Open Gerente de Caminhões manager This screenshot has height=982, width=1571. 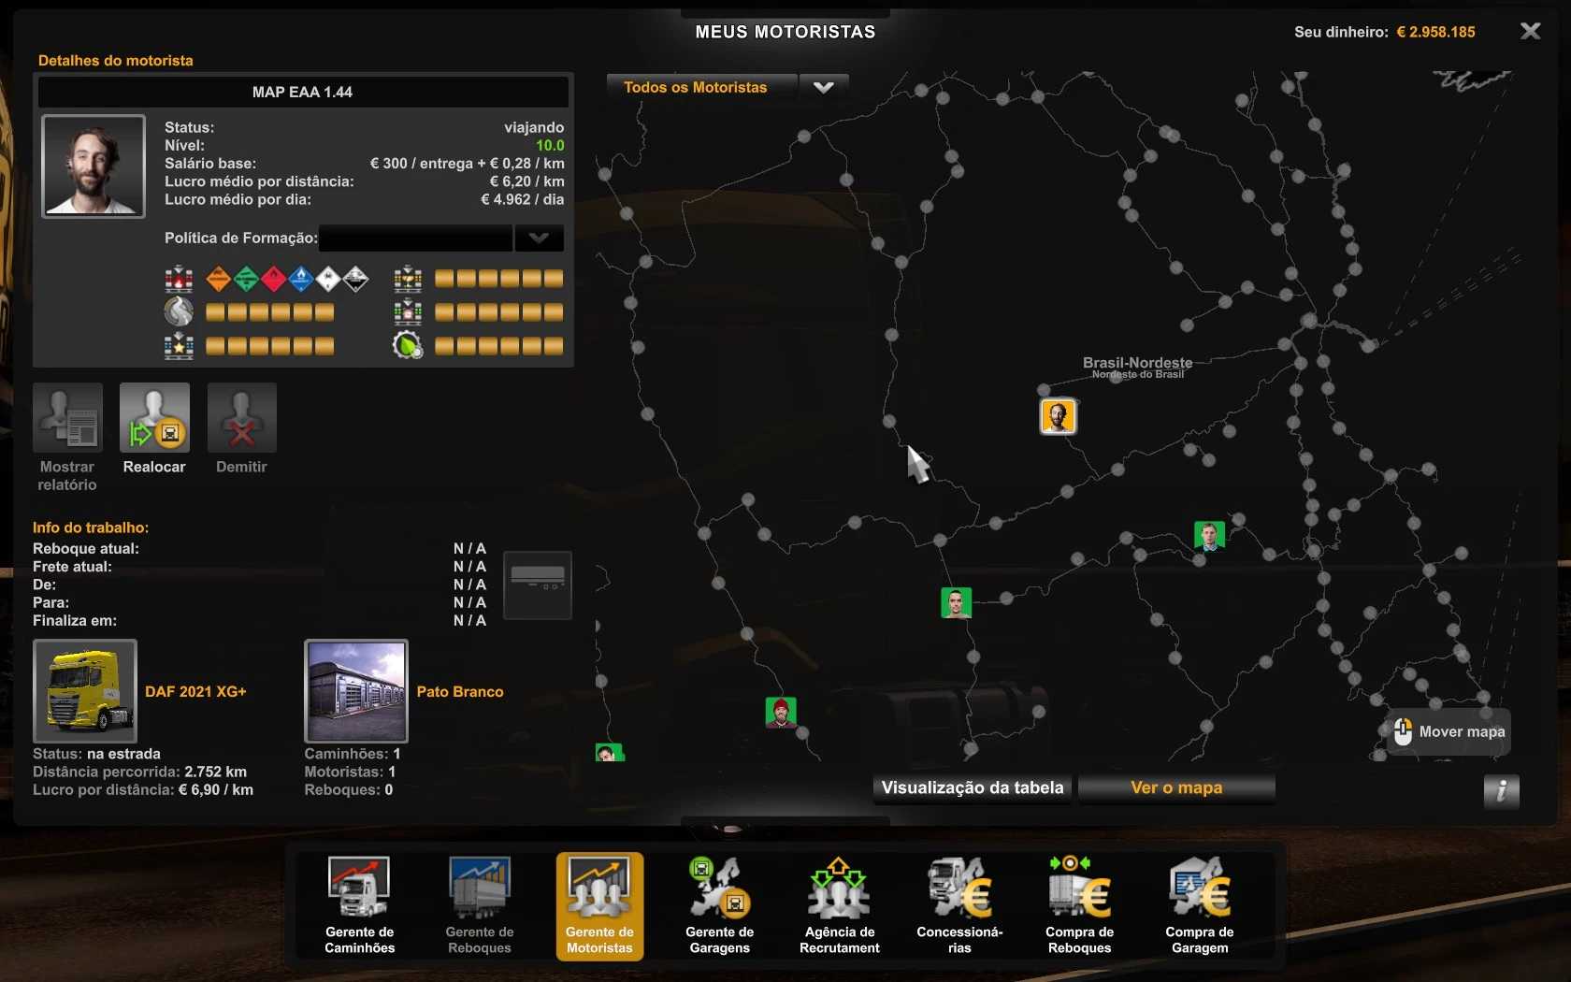[x=359, y=903]
